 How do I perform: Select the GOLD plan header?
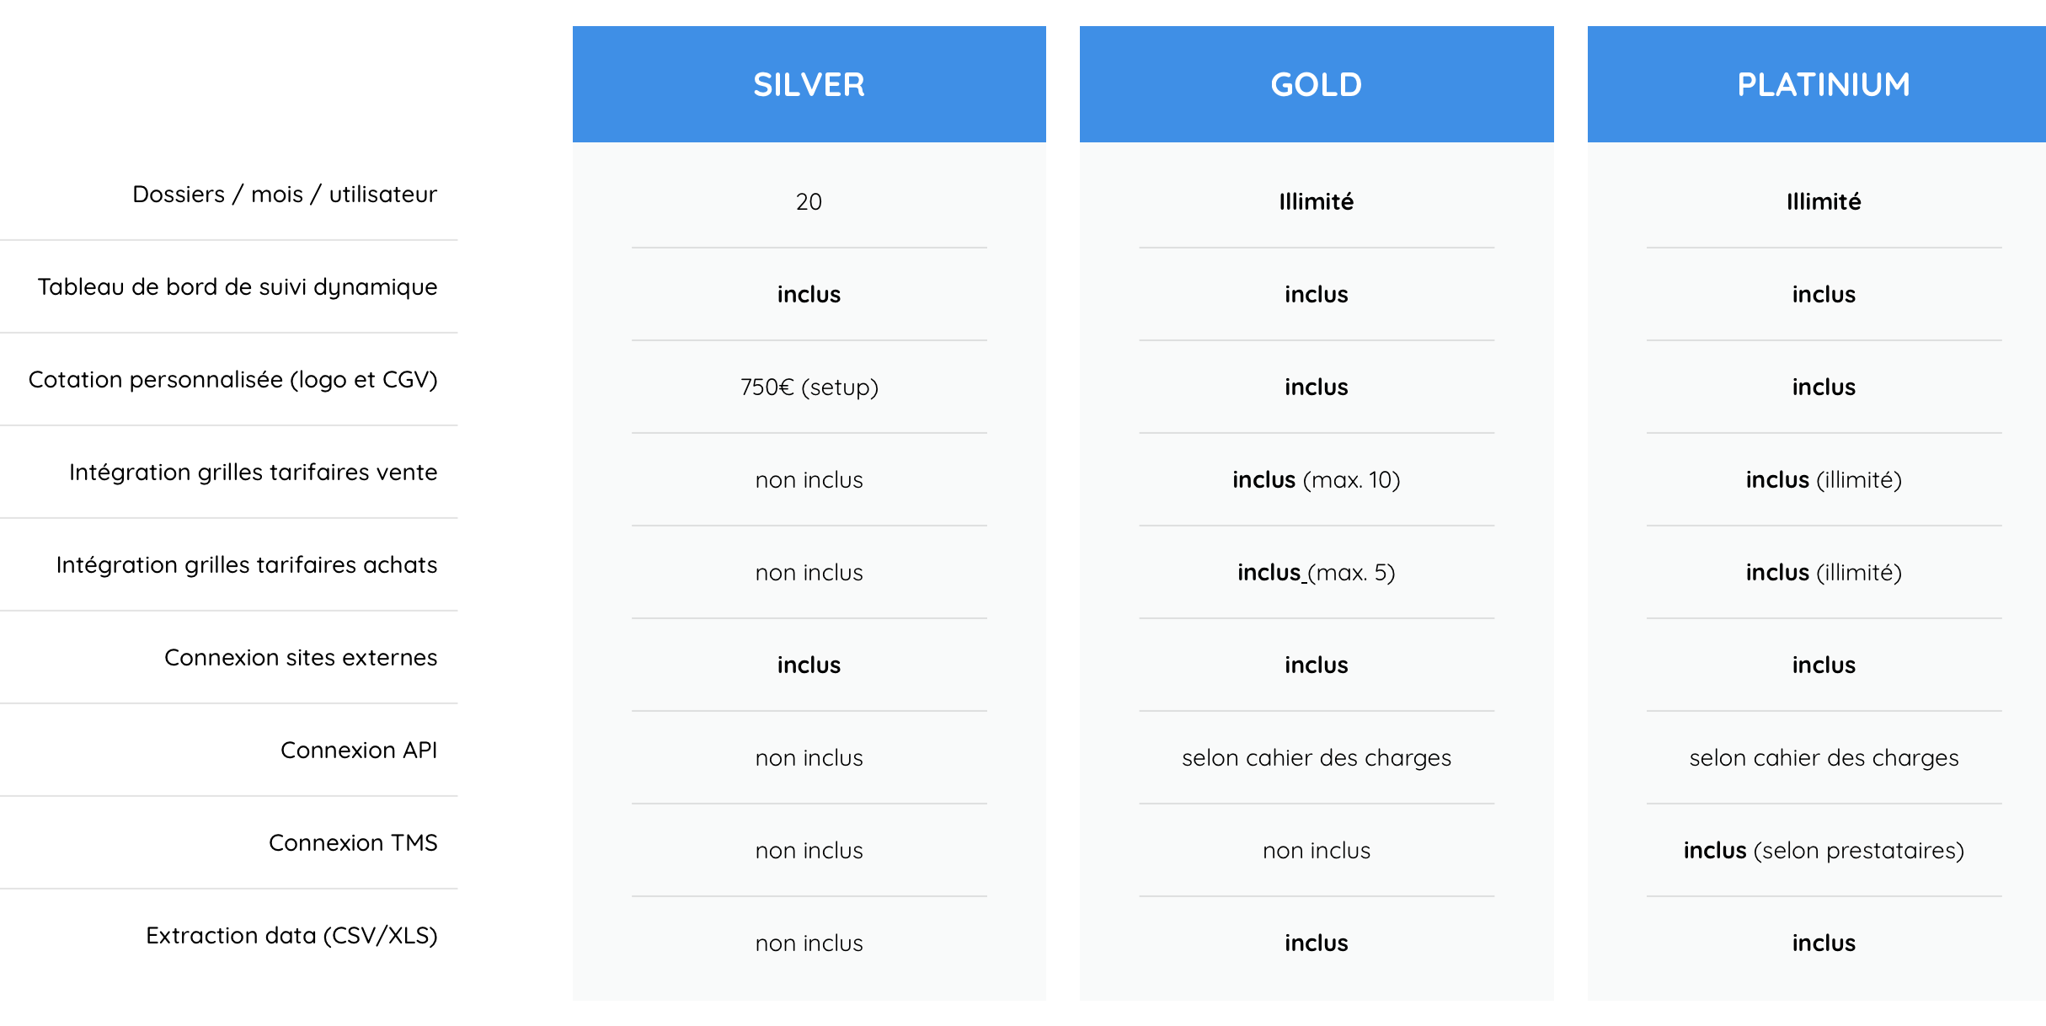tap(1317, 84)
